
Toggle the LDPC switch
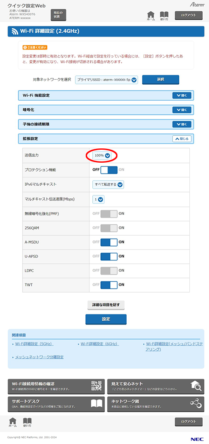(x=109, y=270)
